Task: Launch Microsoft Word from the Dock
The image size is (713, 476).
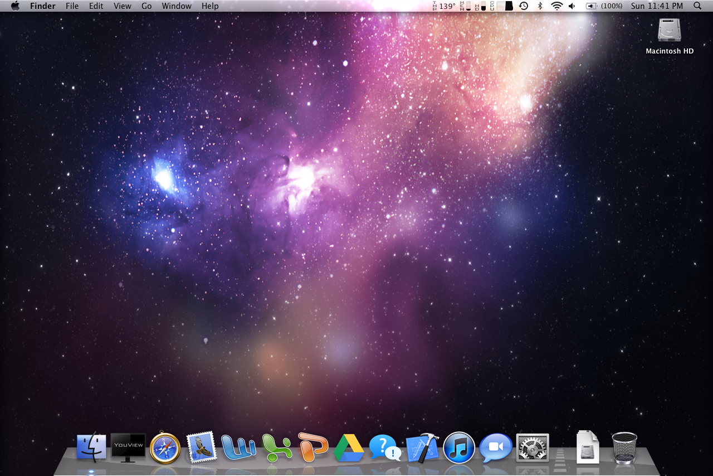Action: [238, 448]
